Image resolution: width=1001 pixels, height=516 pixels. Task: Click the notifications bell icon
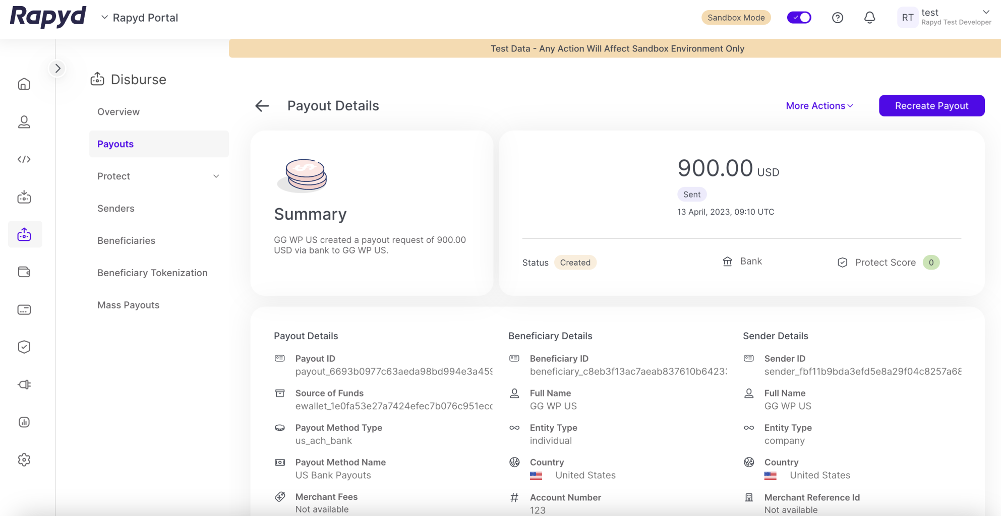(869, 18)
